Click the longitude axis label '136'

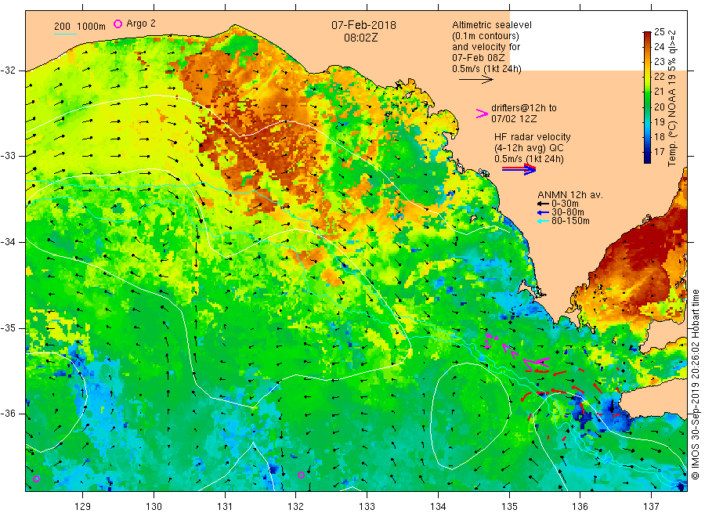coord(580,507)
